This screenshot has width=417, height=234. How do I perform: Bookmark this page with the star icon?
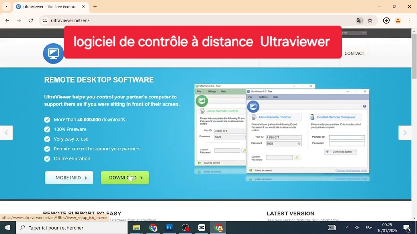point(370,20)
